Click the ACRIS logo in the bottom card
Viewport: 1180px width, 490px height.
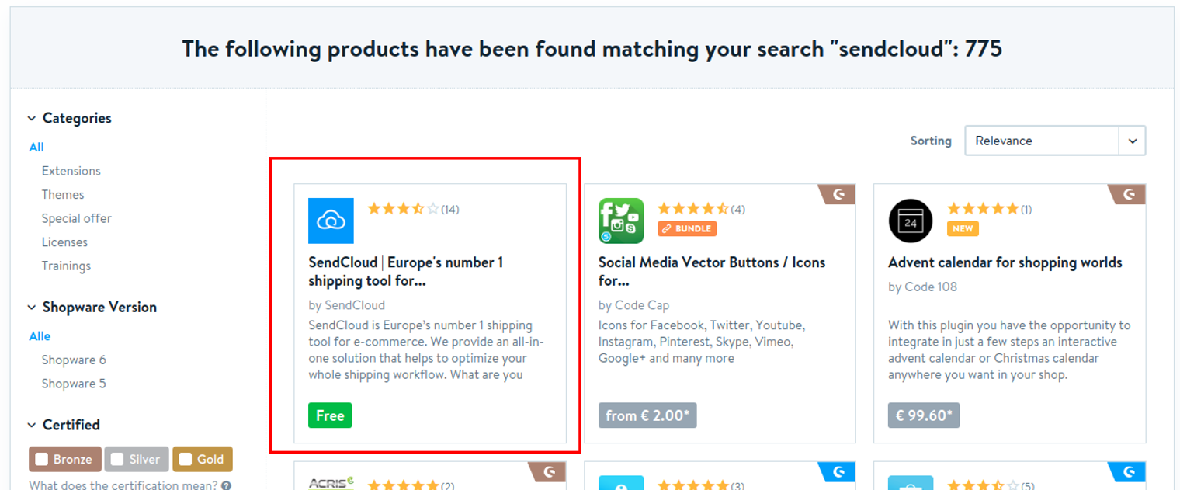point(331,483)
